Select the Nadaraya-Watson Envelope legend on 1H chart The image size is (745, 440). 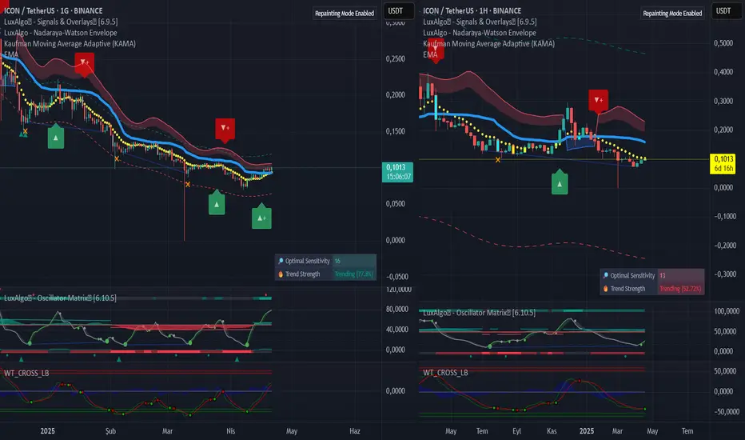coord(480,32)
